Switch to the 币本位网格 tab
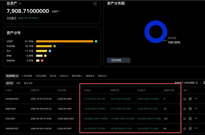The height and width of the screenshot is (135, 205). click(x=41, y=76)
